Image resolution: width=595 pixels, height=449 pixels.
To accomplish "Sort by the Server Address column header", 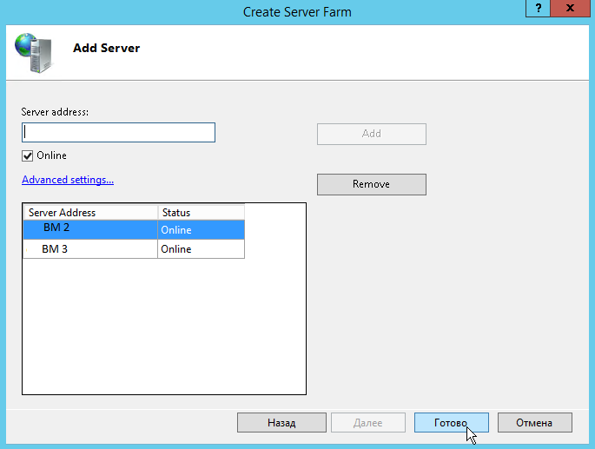I will (90, 212).
